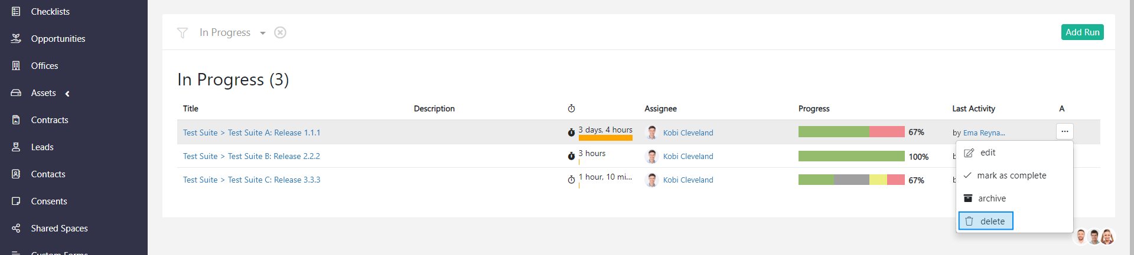Open the Contacts section
This screenshot has width=1134, height=255.
pyautogui.click(x=48, y=174)
